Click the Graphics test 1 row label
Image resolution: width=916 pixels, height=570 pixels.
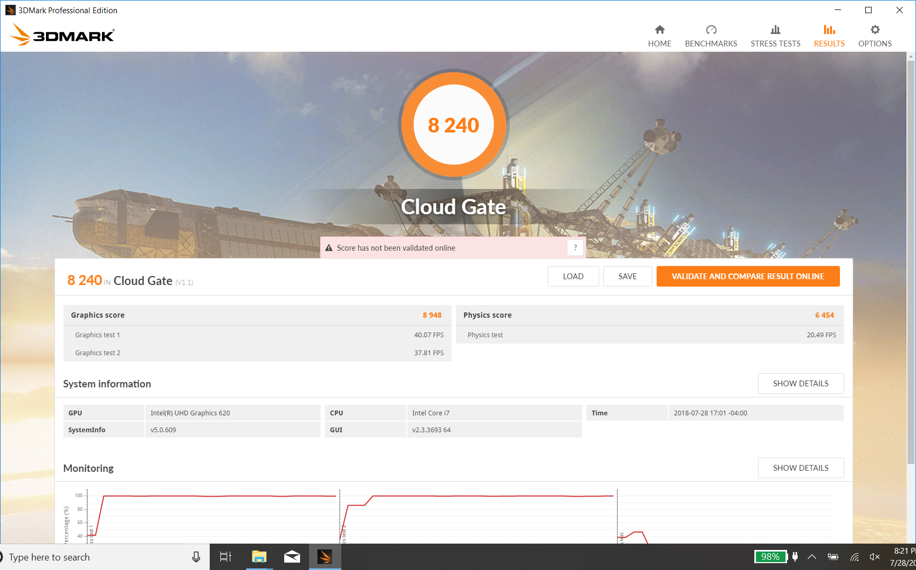tap(98, 335)
